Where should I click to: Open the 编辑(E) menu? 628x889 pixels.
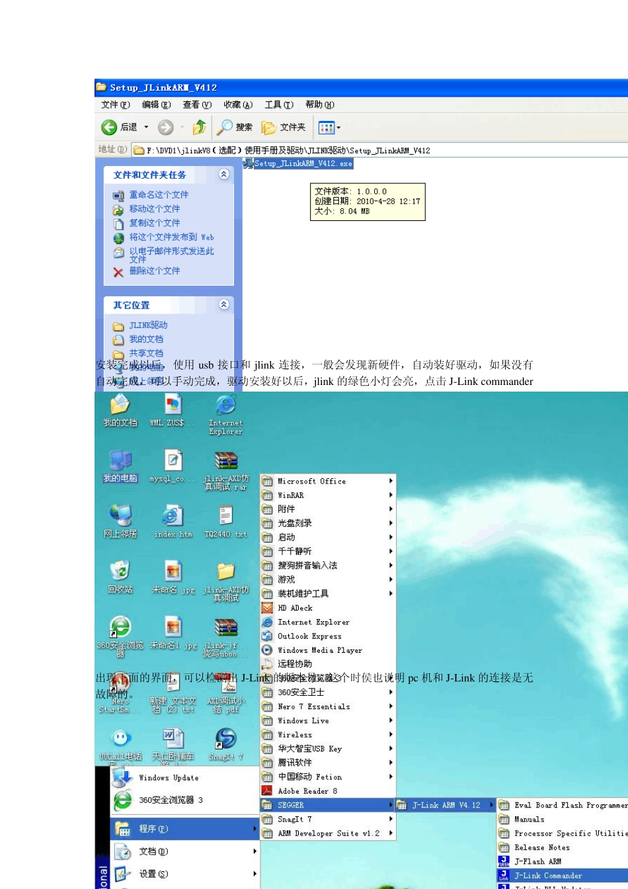157,105
